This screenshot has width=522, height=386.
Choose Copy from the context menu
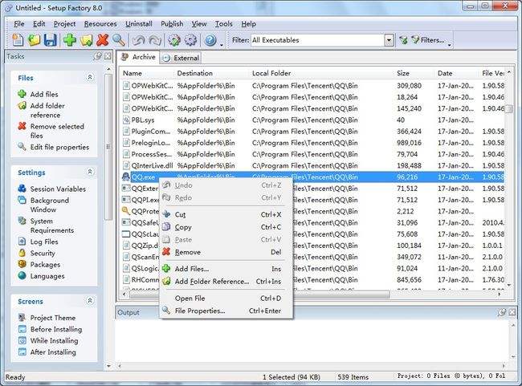pyautogui.click(x=226, y=227)
